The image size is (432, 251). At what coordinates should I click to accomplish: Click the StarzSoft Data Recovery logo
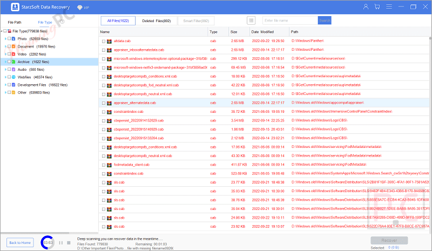[x=15, y=7]
